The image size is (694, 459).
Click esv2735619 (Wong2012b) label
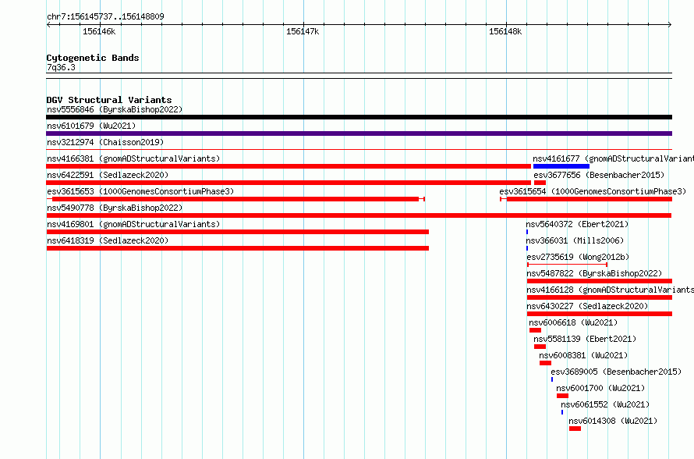click(x=578, y=257)
